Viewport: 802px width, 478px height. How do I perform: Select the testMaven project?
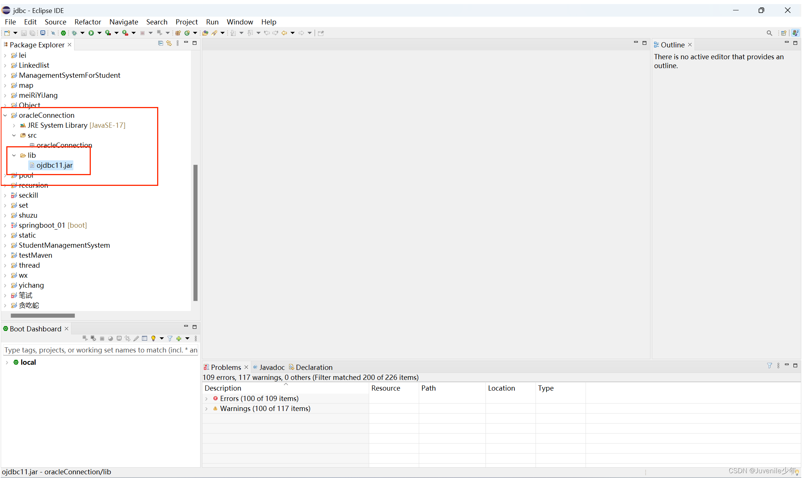tap(32, 255)
